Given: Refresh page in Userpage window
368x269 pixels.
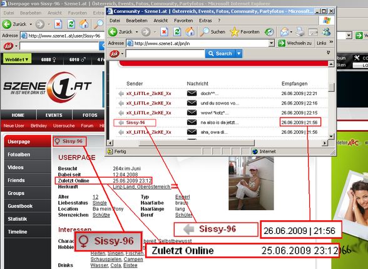Looking at the screenshot, I should coord(71,24).
